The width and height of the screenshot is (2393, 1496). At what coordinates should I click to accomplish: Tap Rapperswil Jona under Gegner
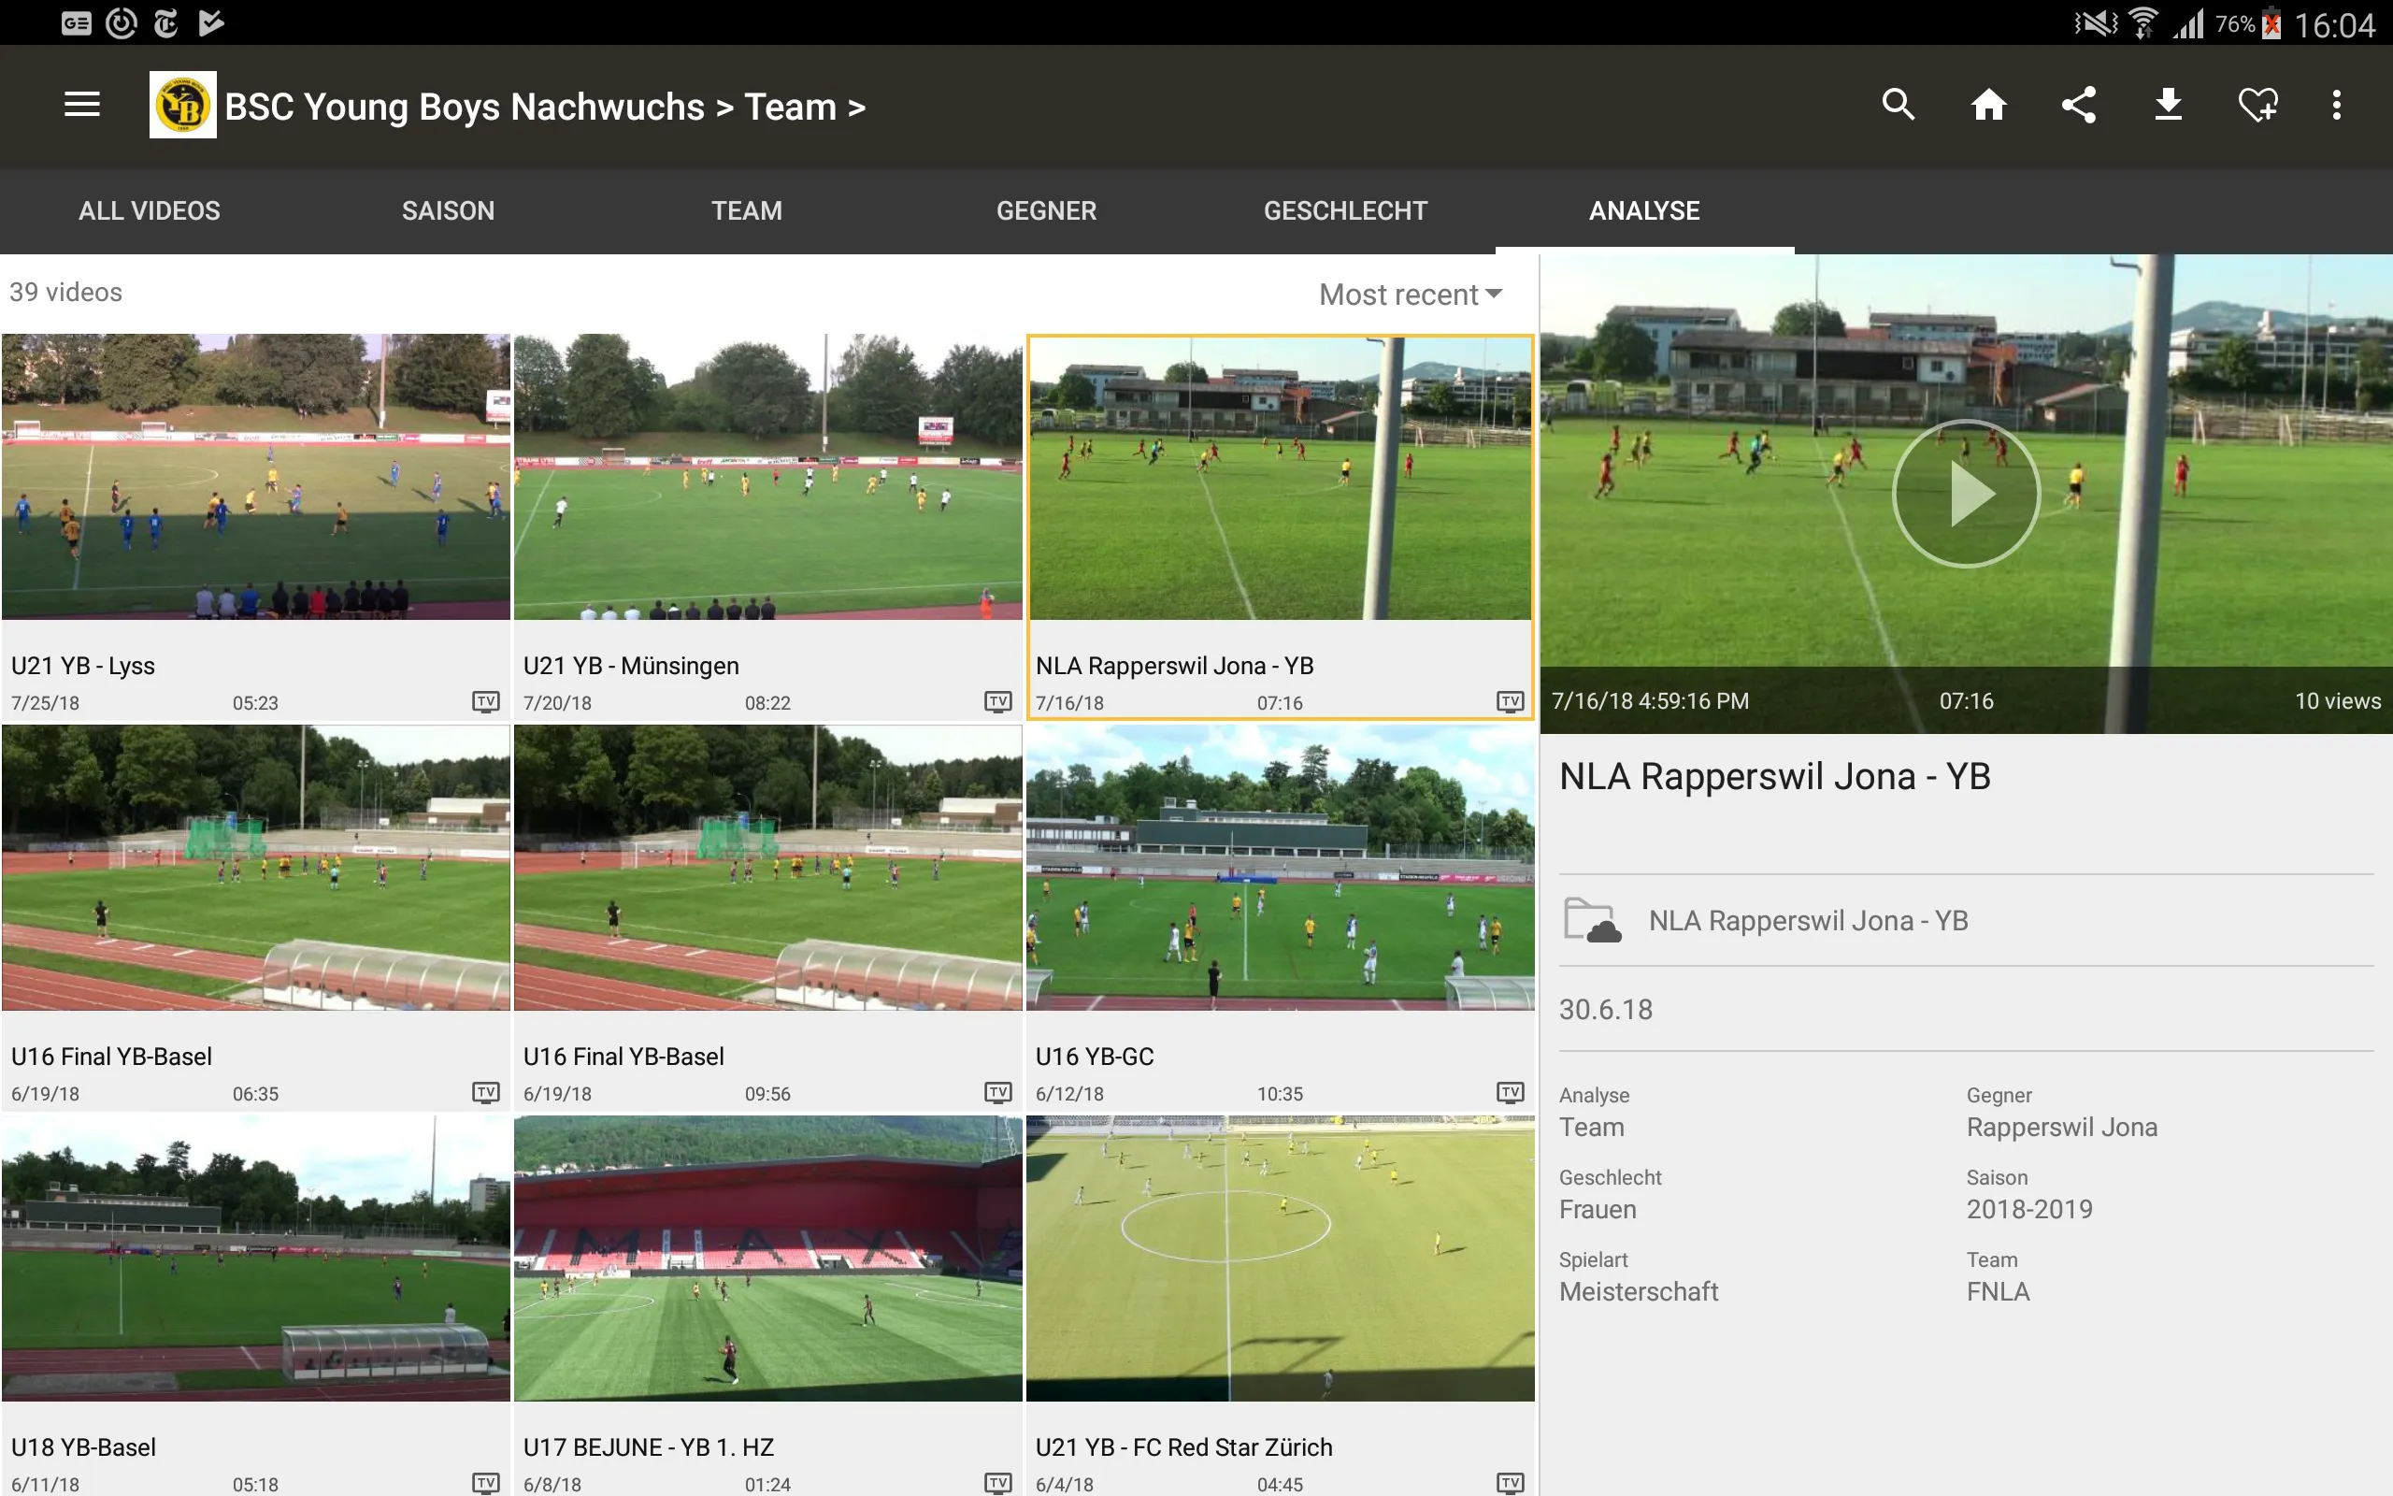(2062, 1127)
